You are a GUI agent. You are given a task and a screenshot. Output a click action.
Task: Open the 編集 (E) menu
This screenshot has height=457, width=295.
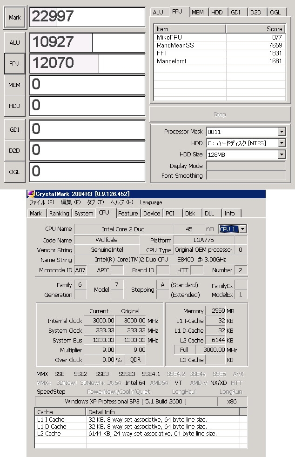click(x=71, y=202)
